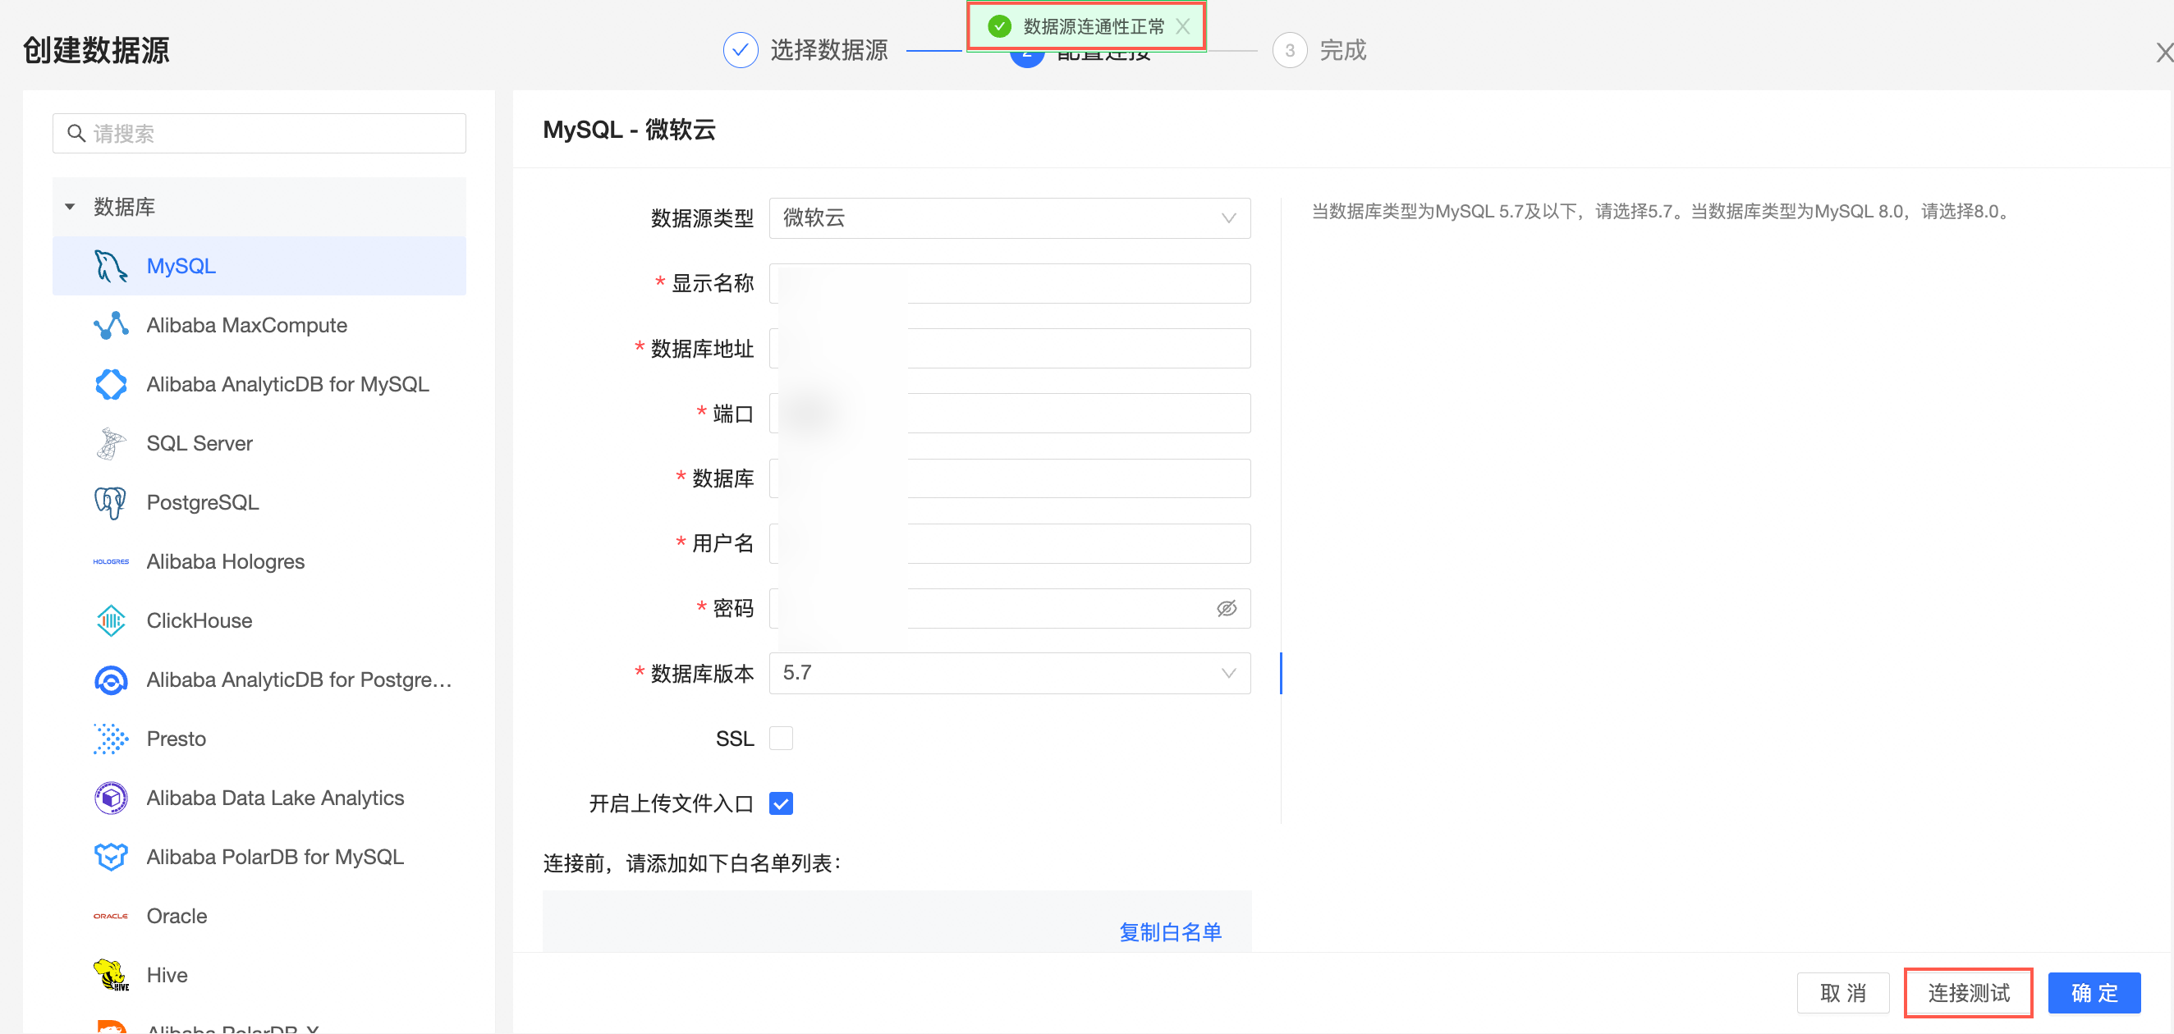
Task: Click the search magnifier icon
Action: click(x=76, y=133)
